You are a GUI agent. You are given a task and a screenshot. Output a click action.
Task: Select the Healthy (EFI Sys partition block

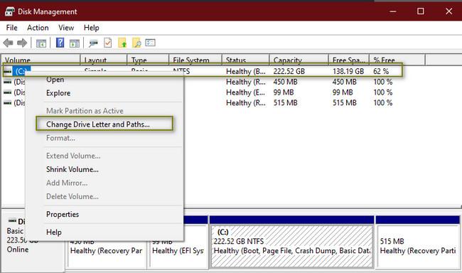tap(178, 251)
